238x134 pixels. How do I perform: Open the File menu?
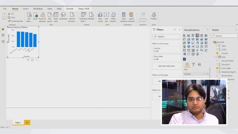5,9
